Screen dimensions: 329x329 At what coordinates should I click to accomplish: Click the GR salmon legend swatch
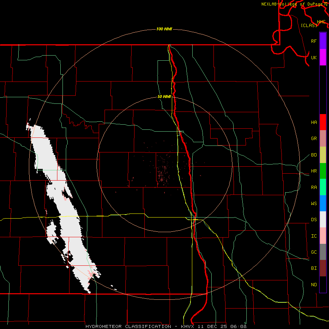click(323, 139)
